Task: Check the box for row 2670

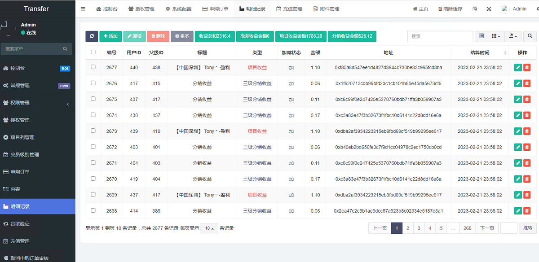Action: pyautogui.click(x=93, y=179)
